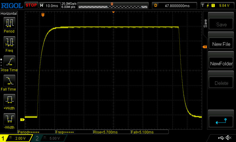Select the -Width measurement icon

(9, 119)
